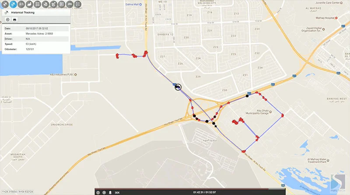Click the circled vehicle marker on the route

point(178,87)
